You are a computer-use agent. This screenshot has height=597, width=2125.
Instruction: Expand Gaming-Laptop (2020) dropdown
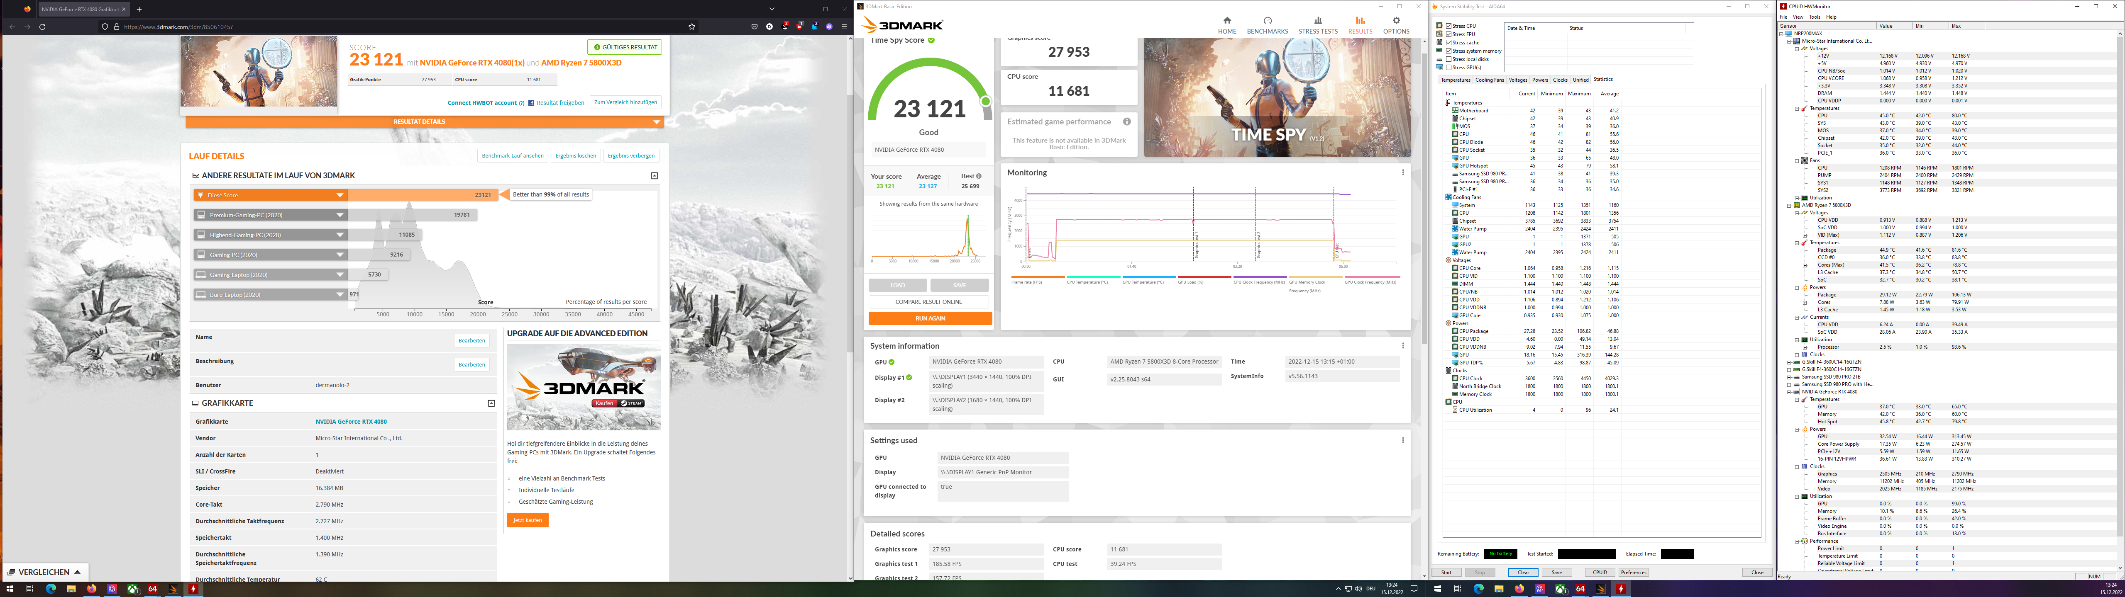point(339,274)
